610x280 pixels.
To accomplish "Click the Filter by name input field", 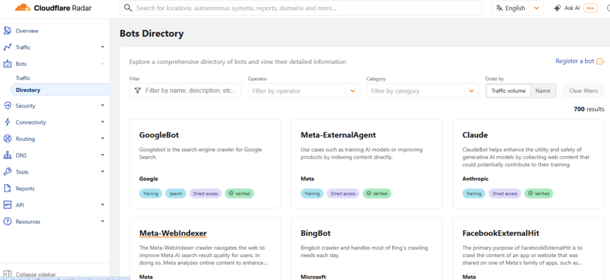I will 185,91.
